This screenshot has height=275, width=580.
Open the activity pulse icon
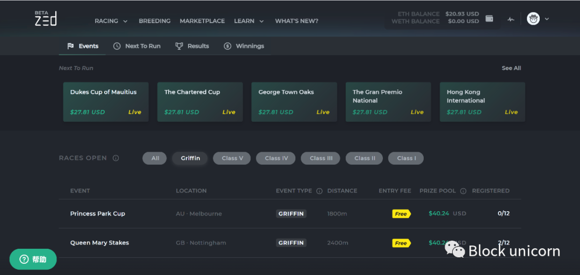[x=511, y=19]
